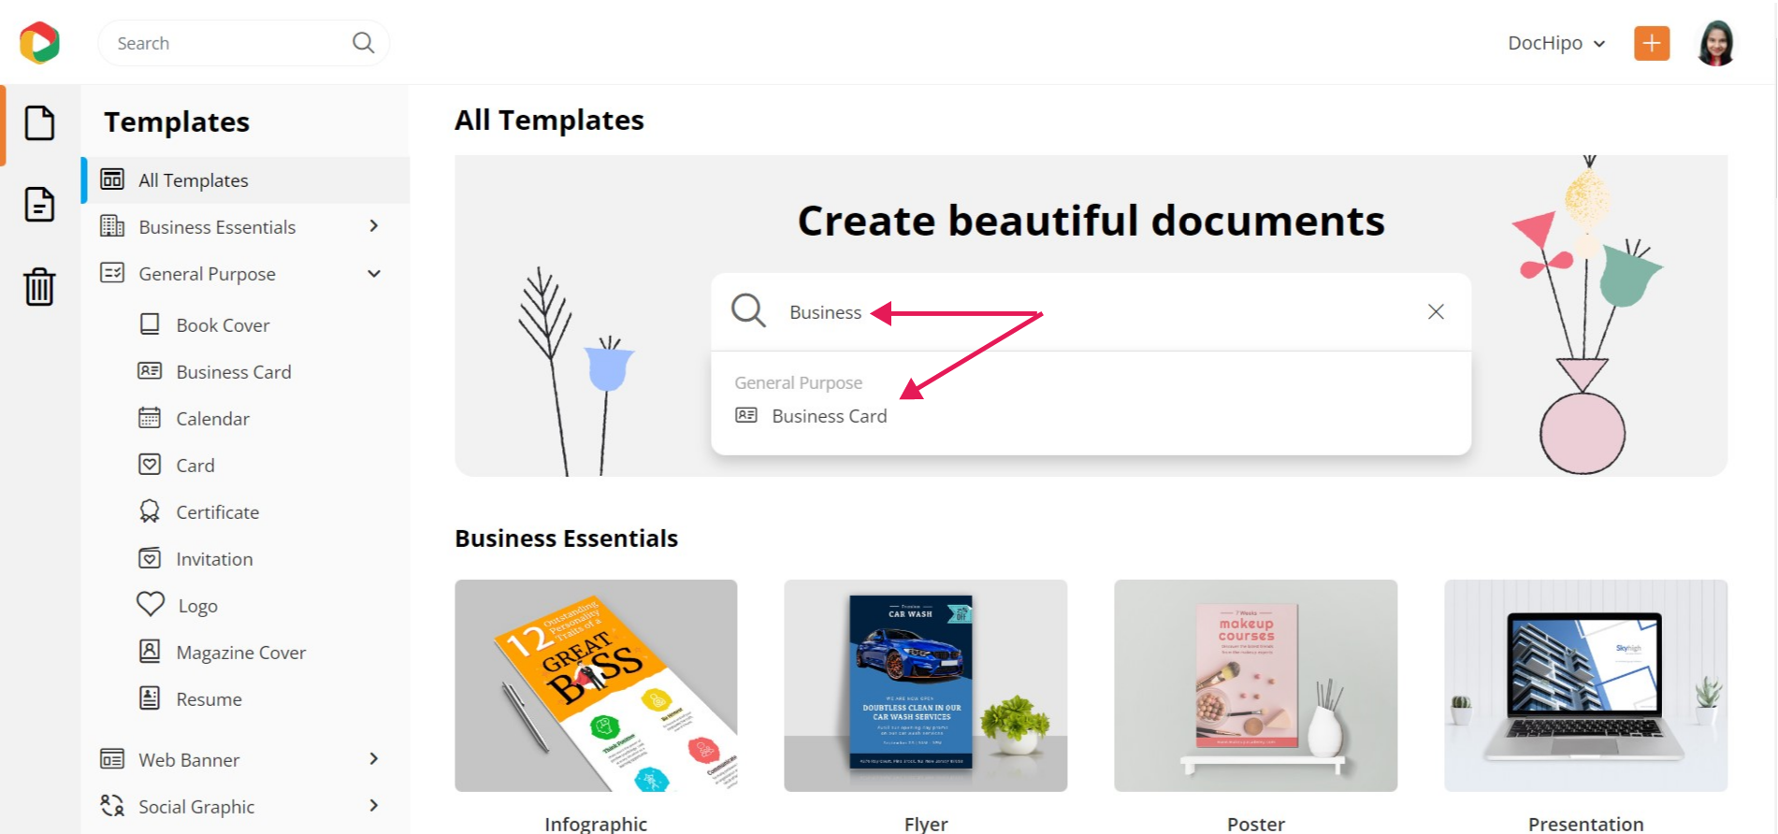Click the Invitation icon
Image resolution: width=1778 pixels, height=834 pixels.
click(150, 558)
